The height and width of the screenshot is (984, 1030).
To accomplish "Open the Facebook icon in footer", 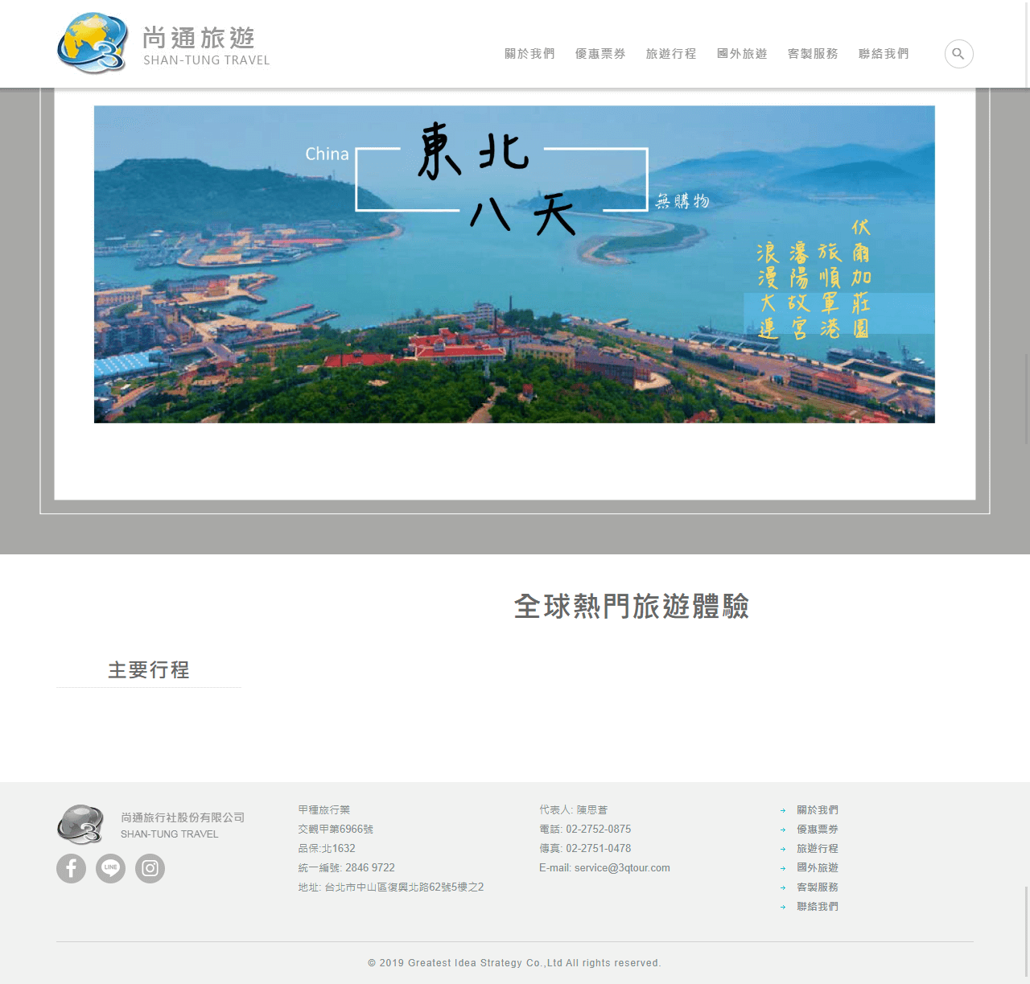I will point(71,868).
